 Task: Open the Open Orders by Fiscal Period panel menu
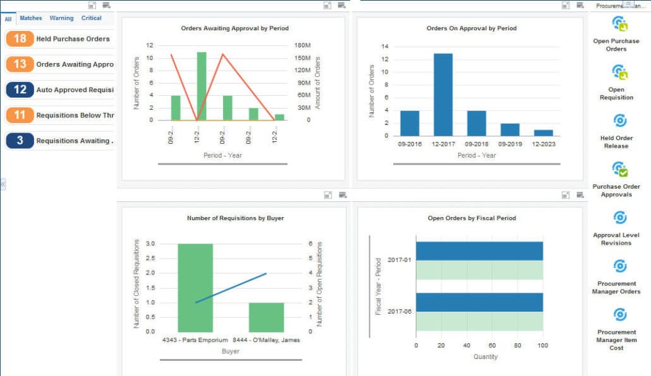(x=580, y=196)
